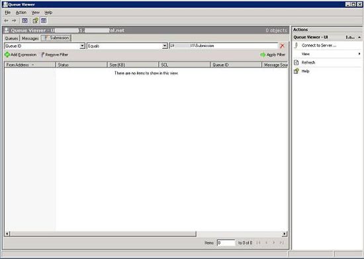This screenshot has width=364, height=259.
Task: Click the Queue Viewer title bar icon
Action: (5, 4)
